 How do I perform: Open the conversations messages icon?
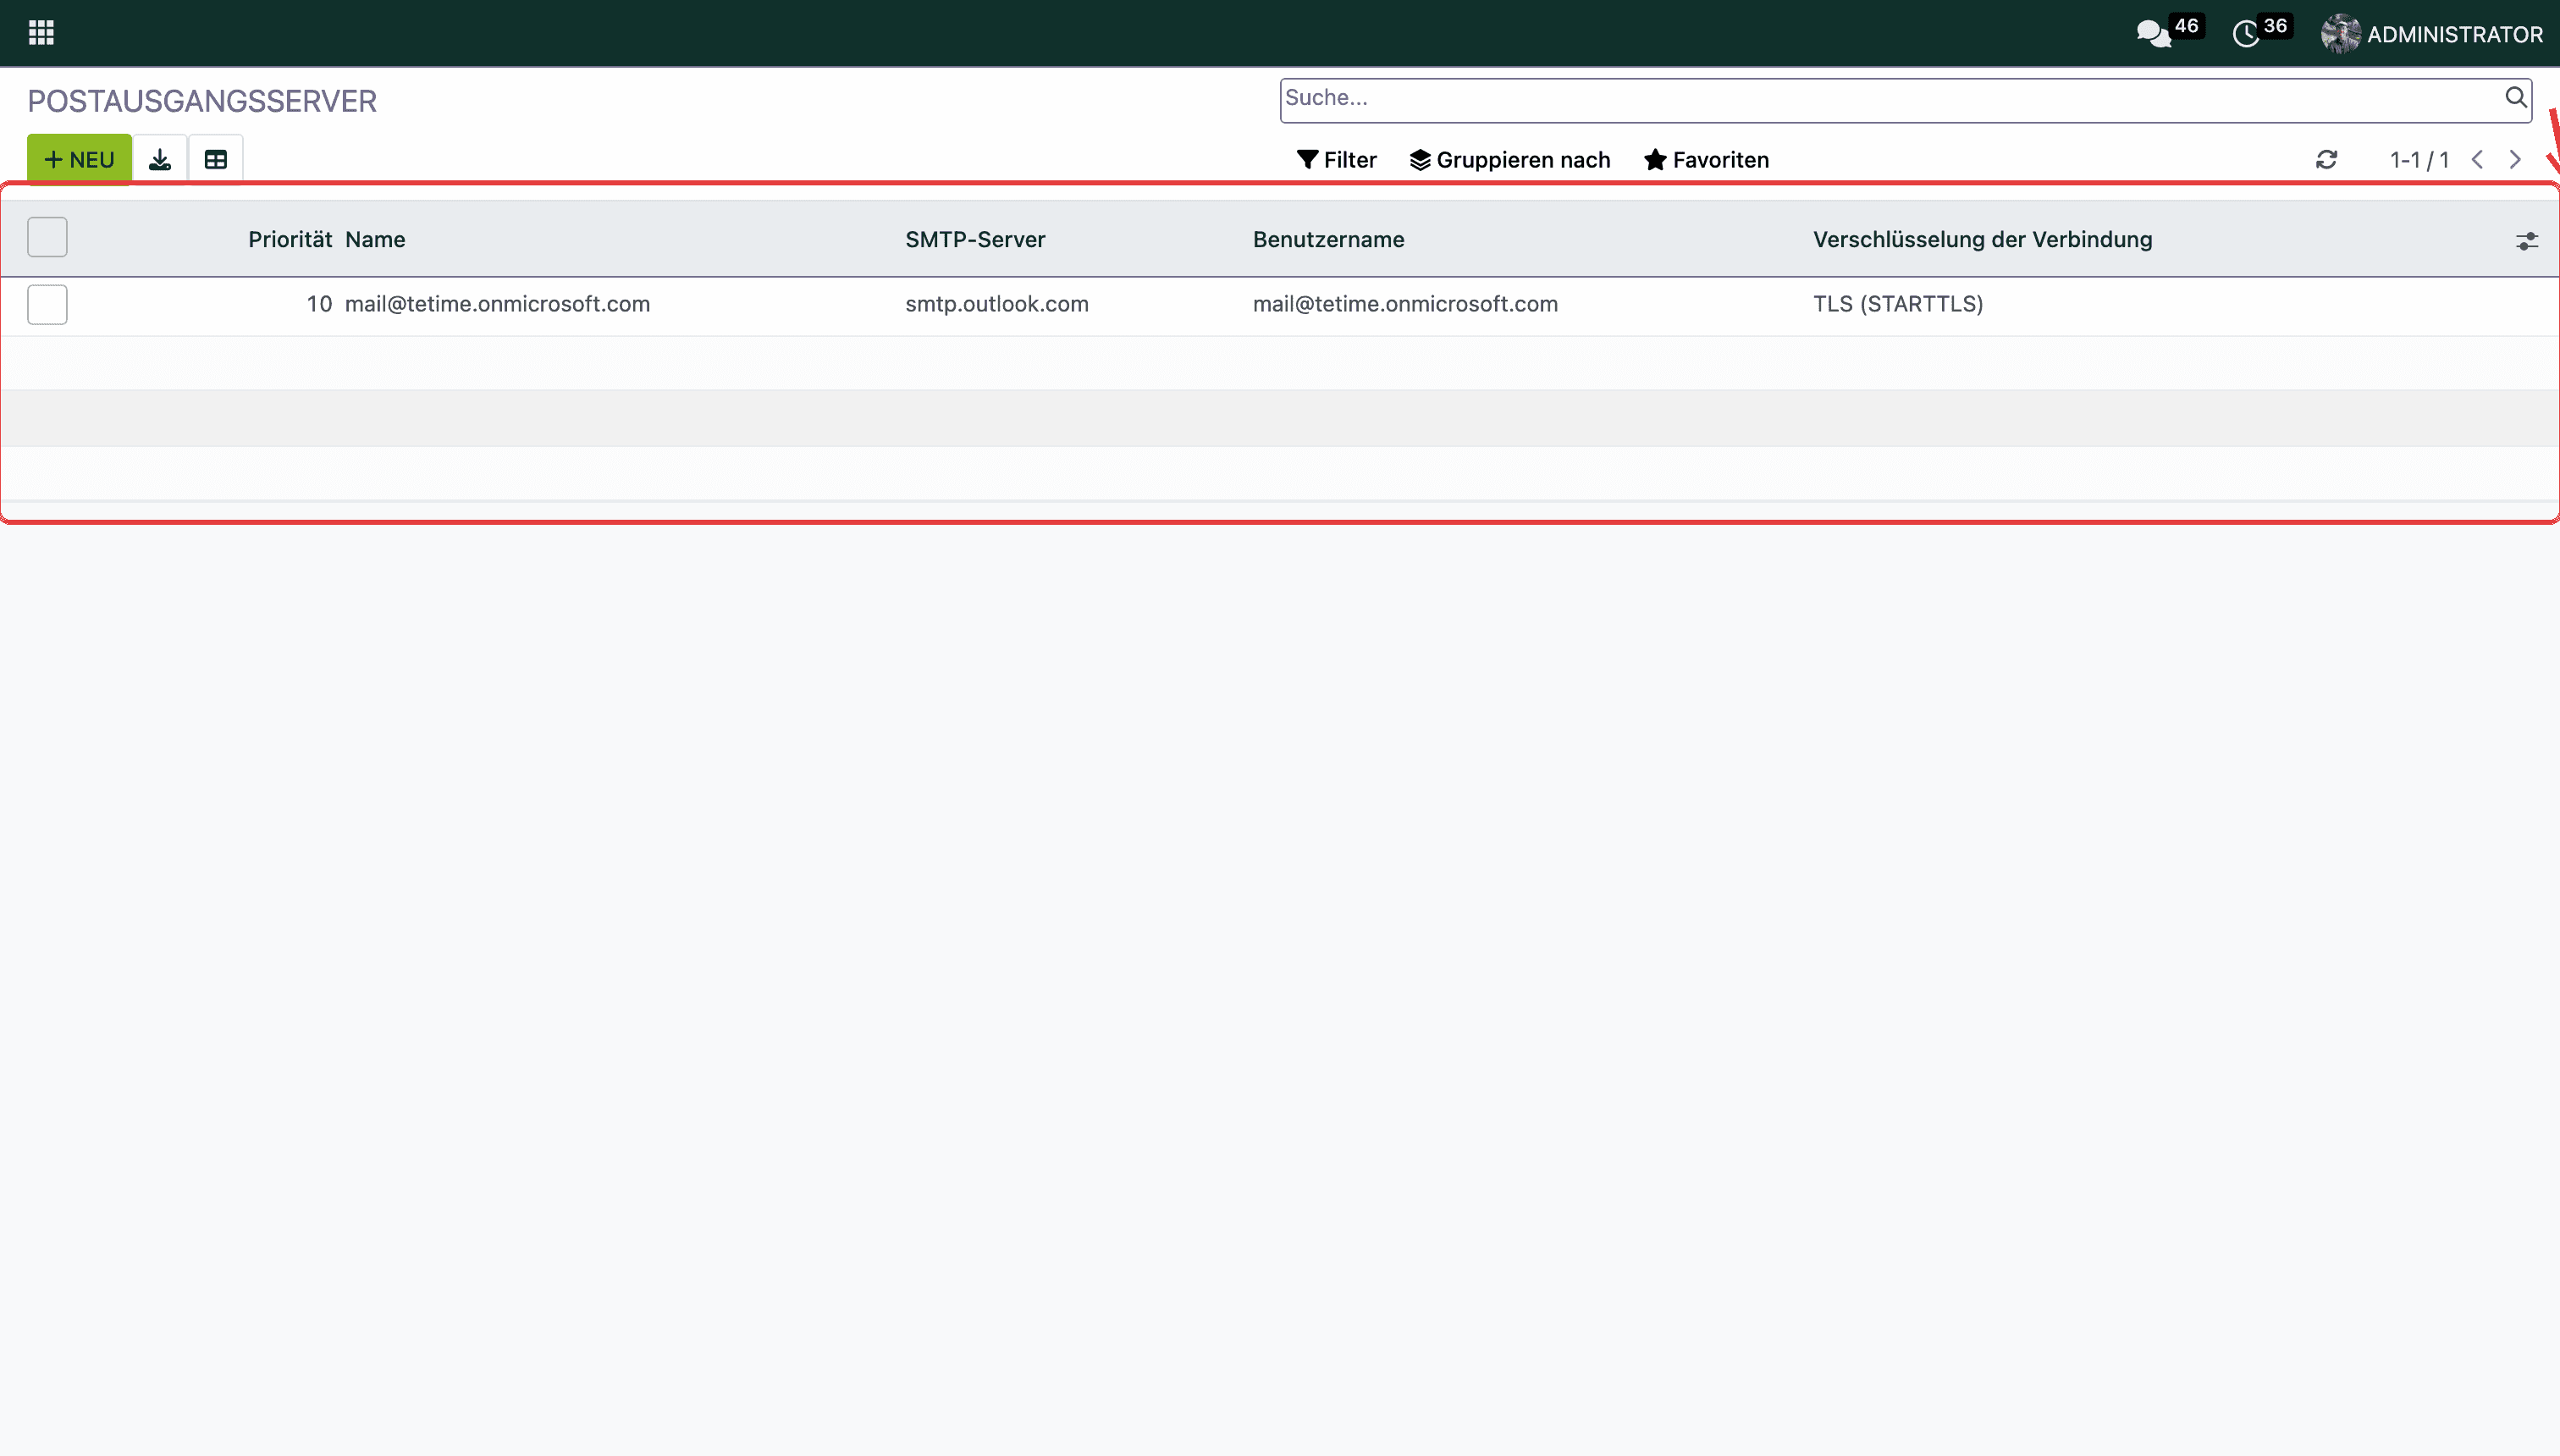pos(2153,34)
